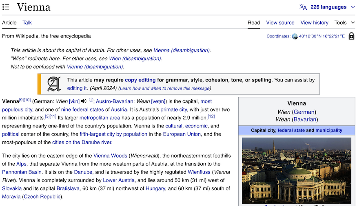The width and height of the screenshot is (357, 206).
Task: Click citation reference [9]
Action: (x=21, y=100)
